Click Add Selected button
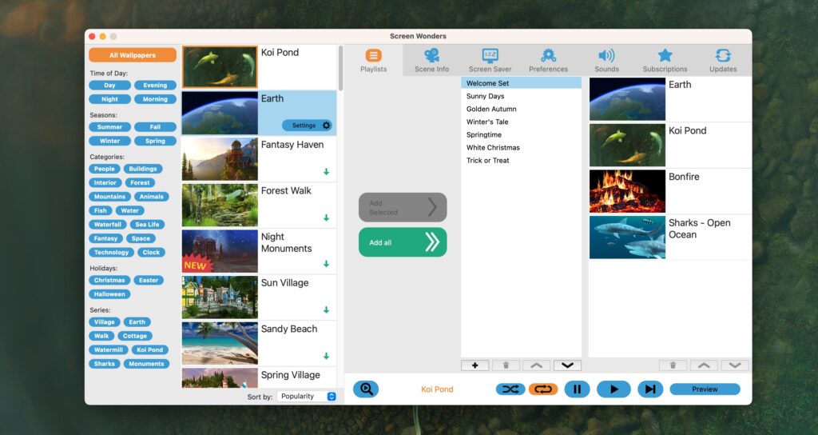This screenshot has width=818, height=435. coord(403,207)
